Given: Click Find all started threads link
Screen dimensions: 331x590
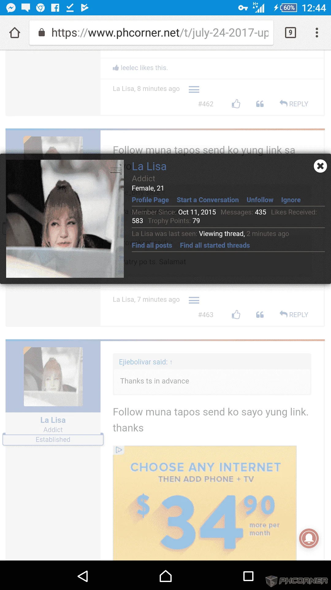Looking at the screenshot, I should [x=215, y=245].
